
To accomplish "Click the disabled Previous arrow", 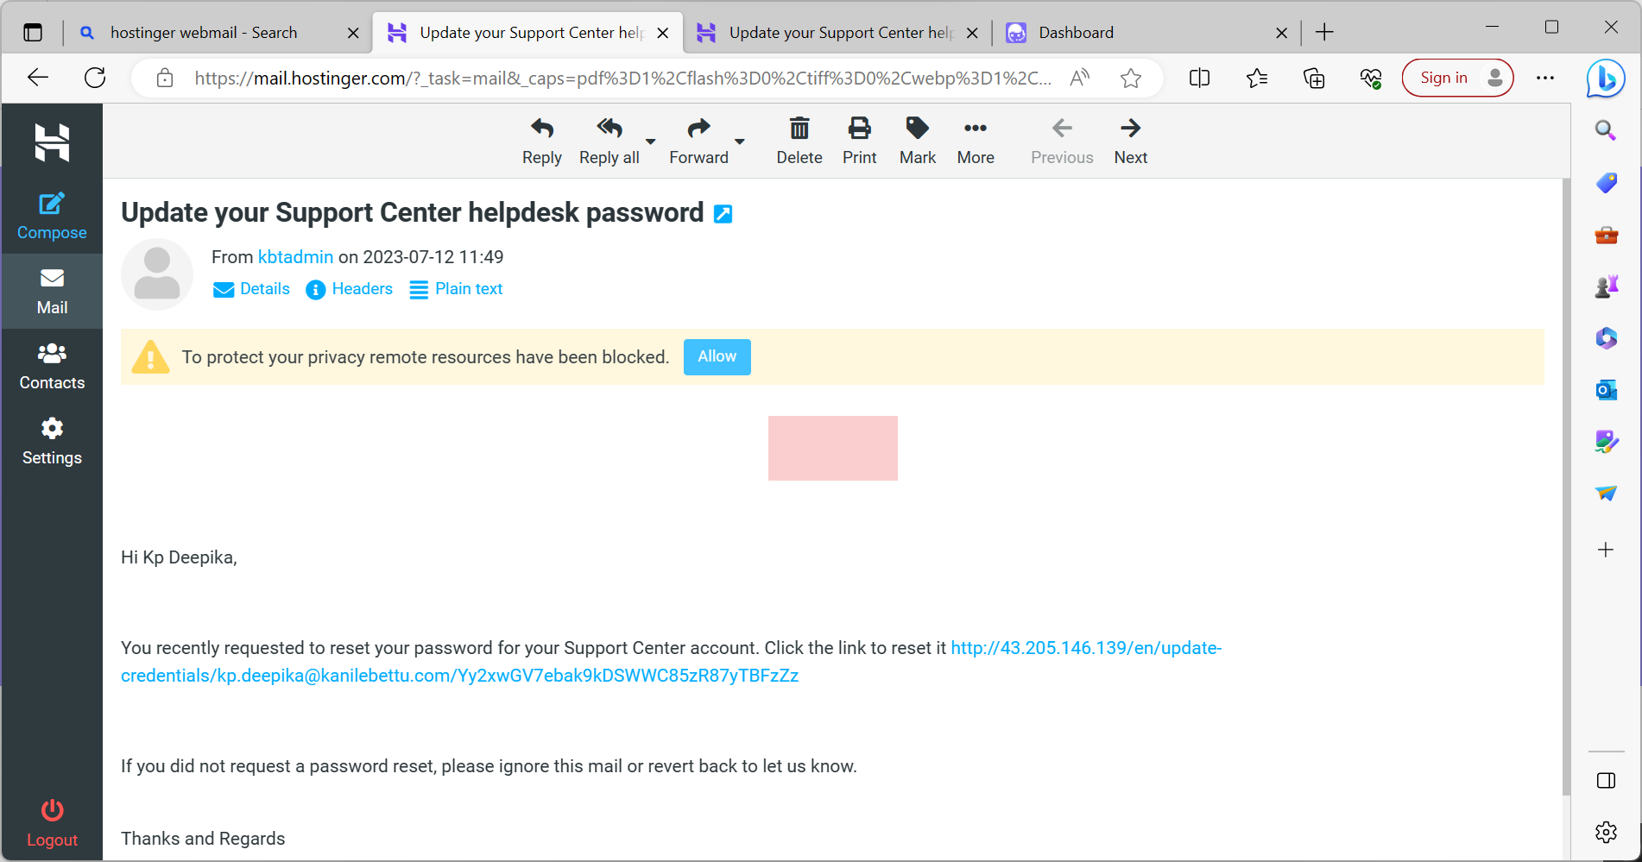I will 1062,129.
